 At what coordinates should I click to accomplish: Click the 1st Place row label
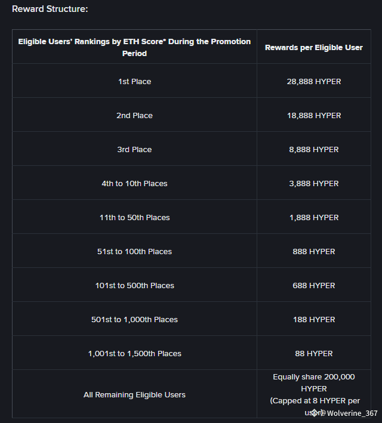pos(134,81)
